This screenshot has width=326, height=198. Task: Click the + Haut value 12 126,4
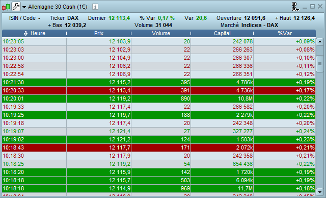coord(304,18)
